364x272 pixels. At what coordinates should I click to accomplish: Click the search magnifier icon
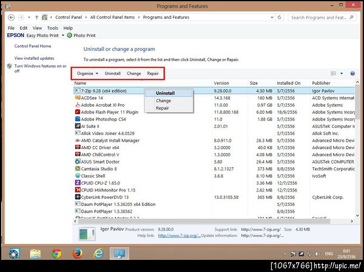point(351,18)
